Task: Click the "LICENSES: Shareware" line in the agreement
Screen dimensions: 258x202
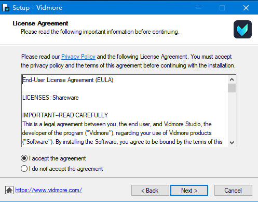Action: 50,98
